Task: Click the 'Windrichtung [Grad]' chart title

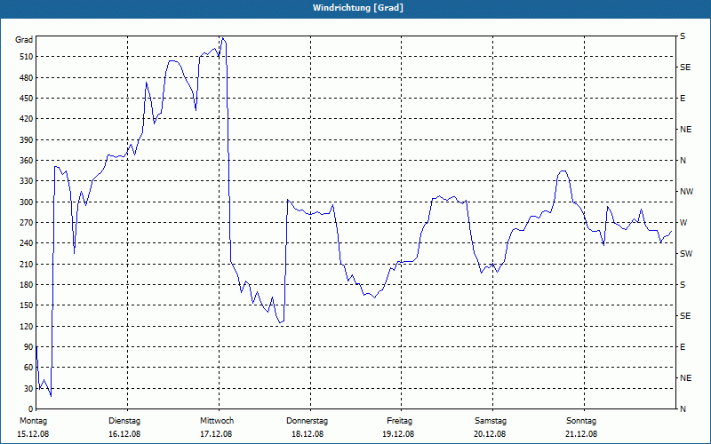Action: [x=358, y=8]
